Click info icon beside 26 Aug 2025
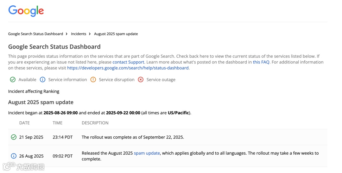Viewport: 342px width, 173px height. coord(14,156)
